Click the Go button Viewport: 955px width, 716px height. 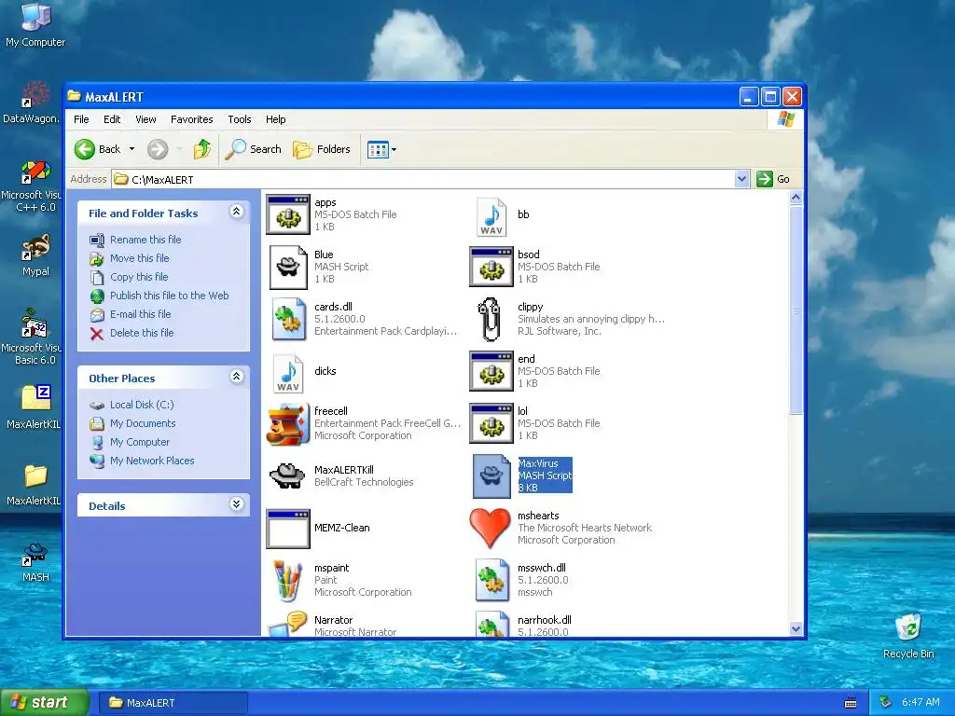tap(773, 179)
